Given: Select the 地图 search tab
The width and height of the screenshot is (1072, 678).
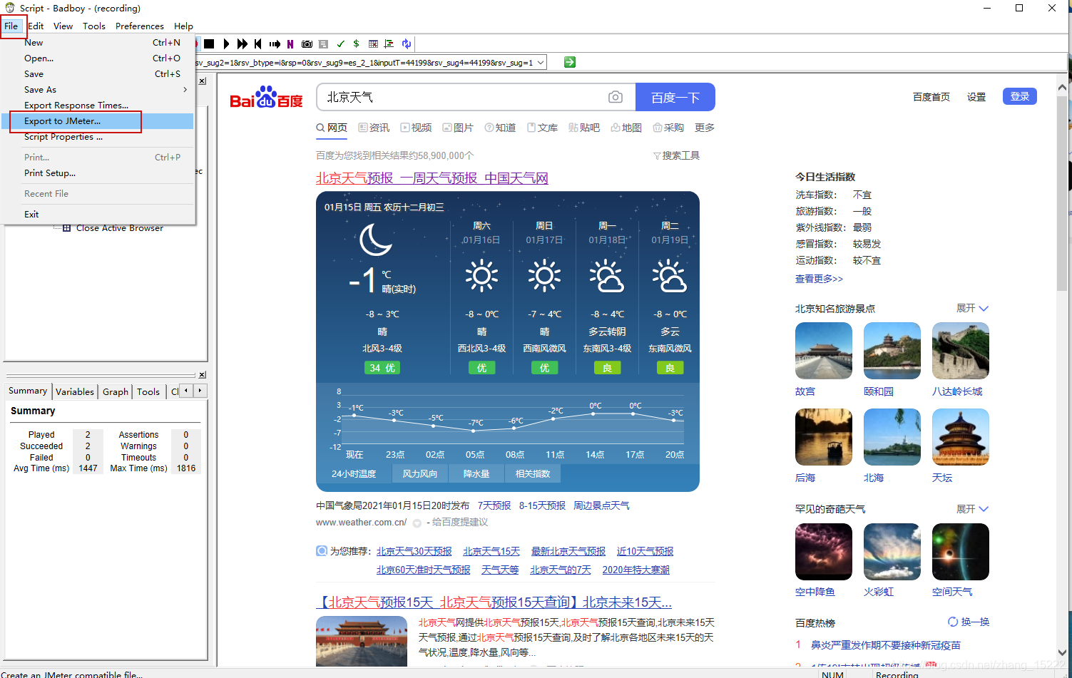Looking at the screenshot, I should pos(626,128).
